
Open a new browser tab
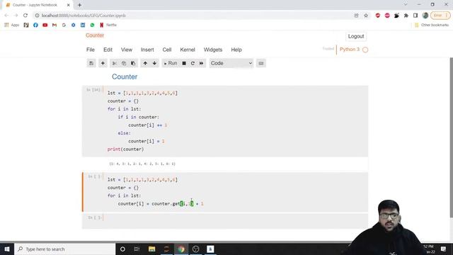(79, 5)
